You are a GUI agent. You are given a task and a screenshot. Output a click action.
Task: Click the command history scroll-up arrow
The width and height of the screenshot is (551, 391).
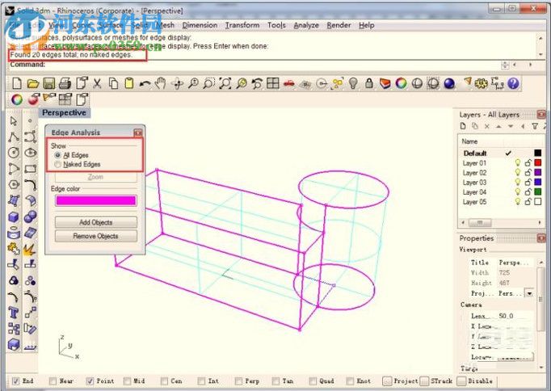540,38
